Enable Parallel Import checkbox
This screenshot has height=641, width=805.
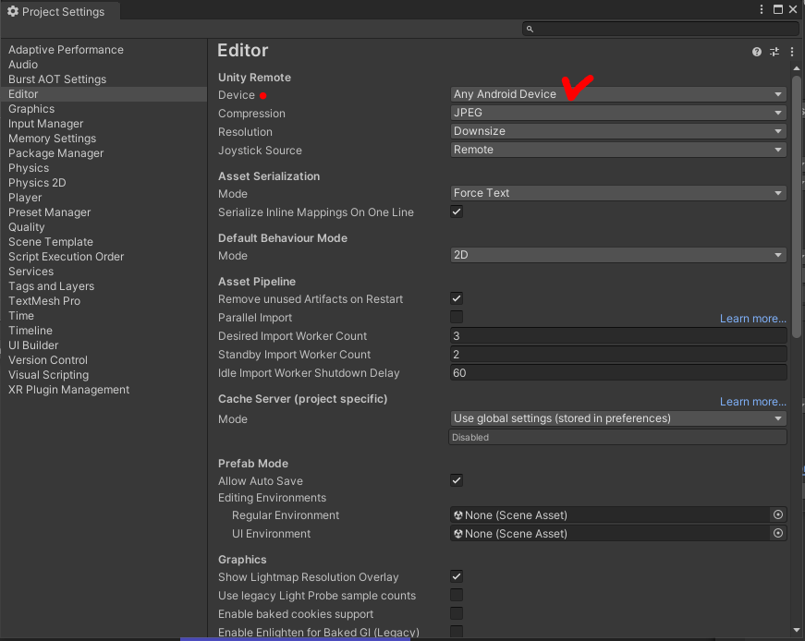457,317
